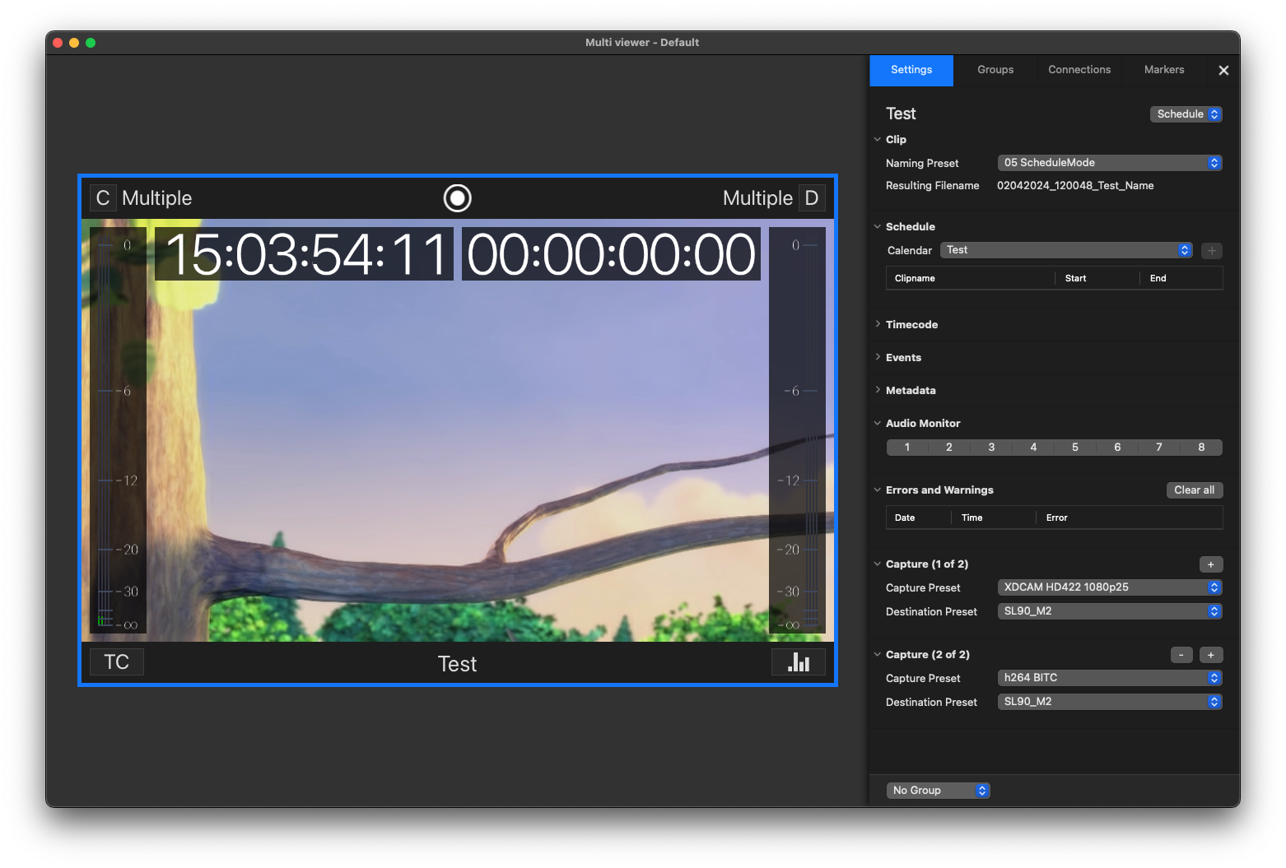Collapse the Capture (2 of 2) section
The image size is (1286, 868).
point(878,654)
